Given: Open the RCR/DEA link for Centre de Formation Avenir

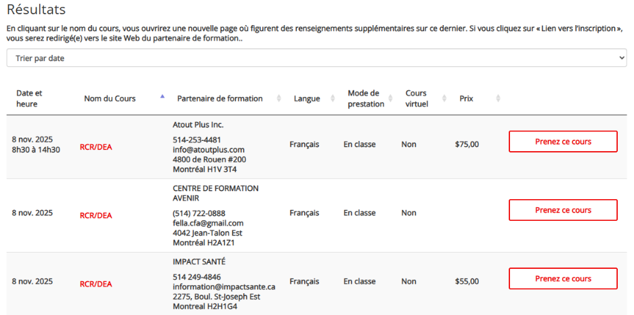Looking at the screenshot, I should 96,215.
